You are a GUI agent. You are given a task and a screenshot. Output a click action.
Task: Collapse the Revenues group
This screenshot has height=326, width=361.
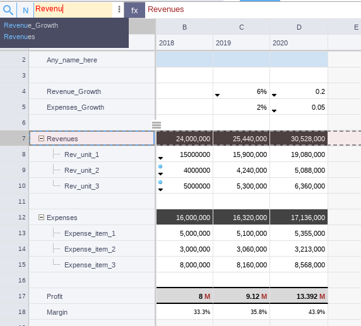[x=41, y=138]
